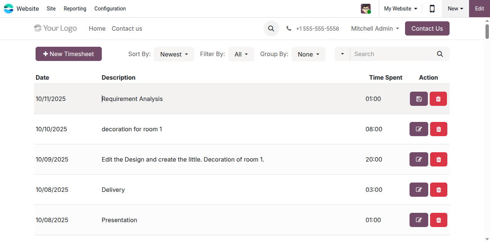This screenshot has height=242, width=490.
Task: Open the Sort By Newest dropdown
Action: click(x=174, y=54)
